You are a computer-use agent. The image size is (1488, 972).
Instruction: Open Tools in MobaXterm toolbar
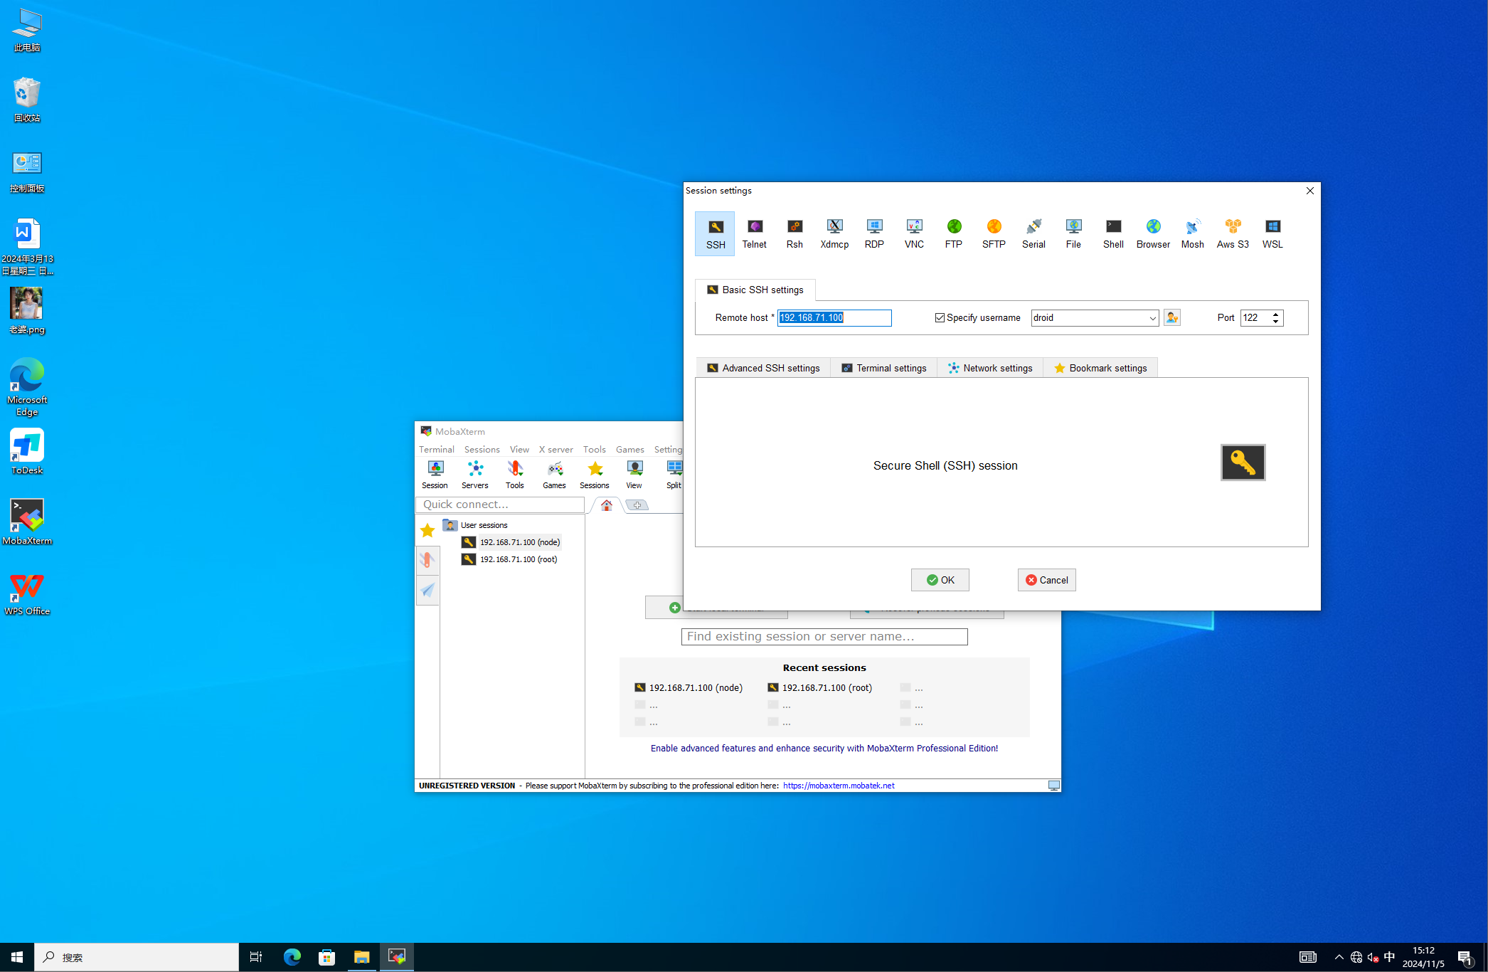point(514,475)
